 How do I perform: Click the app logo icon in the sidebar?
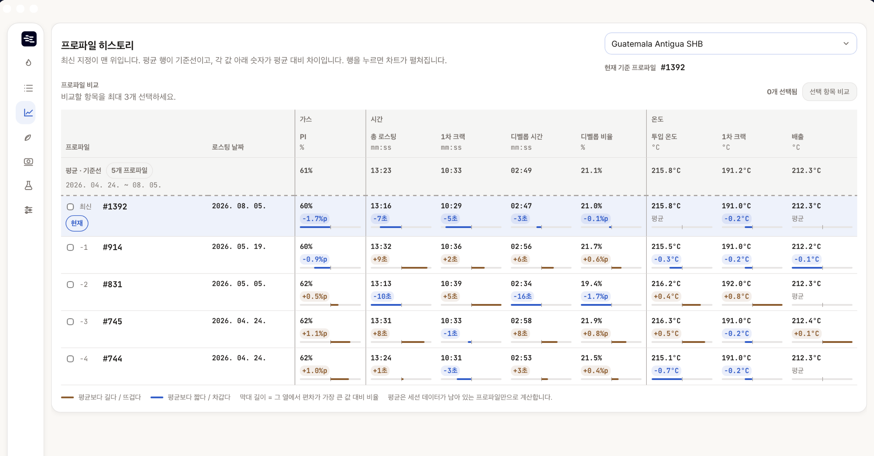pyautogui.click(x=29, y=39)
